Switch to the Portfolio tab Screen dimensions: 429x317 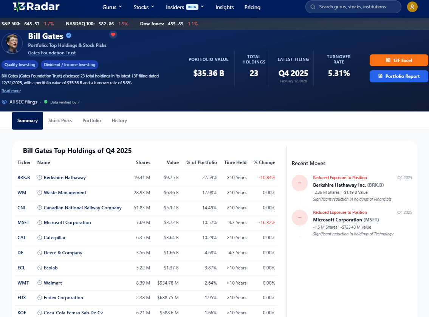[x=91, y=121]
